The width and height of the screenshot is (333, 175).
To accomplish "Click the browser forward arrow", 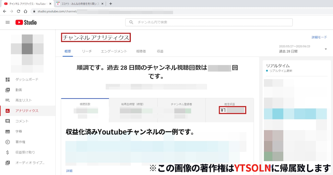I will click(x=11, y=11).
